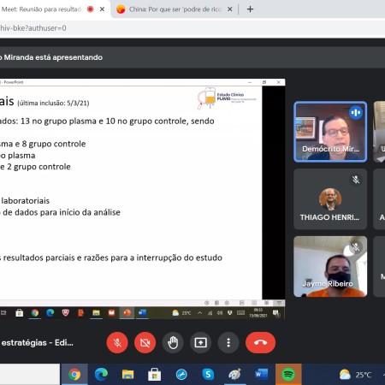The height and width of the screenshot is (385, 385).
Task: Open File Explorer from the taskbar
Action: [127, 374]
